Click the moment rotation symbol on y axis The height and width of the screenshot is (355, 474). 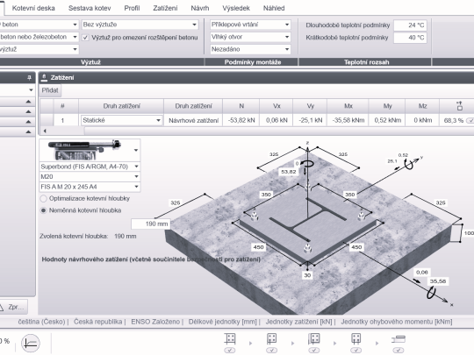point(409,164)
